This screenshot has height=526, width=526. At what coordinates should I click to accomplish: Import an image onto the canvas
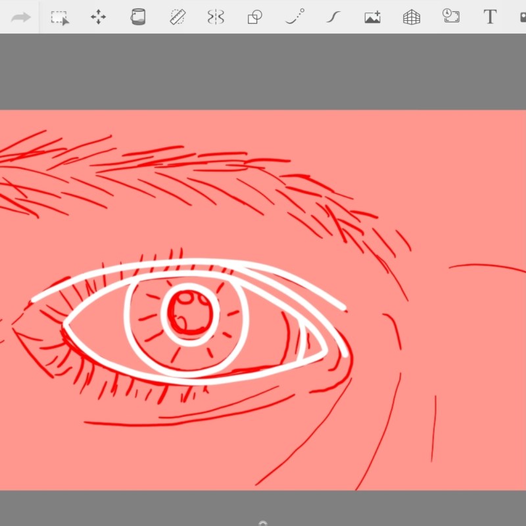click(371, 17)
